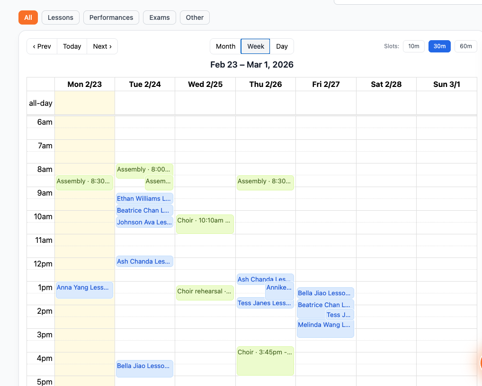This screenshot has height=386, width=482.
Task: Click the orange floating action button
Action: 480,361
